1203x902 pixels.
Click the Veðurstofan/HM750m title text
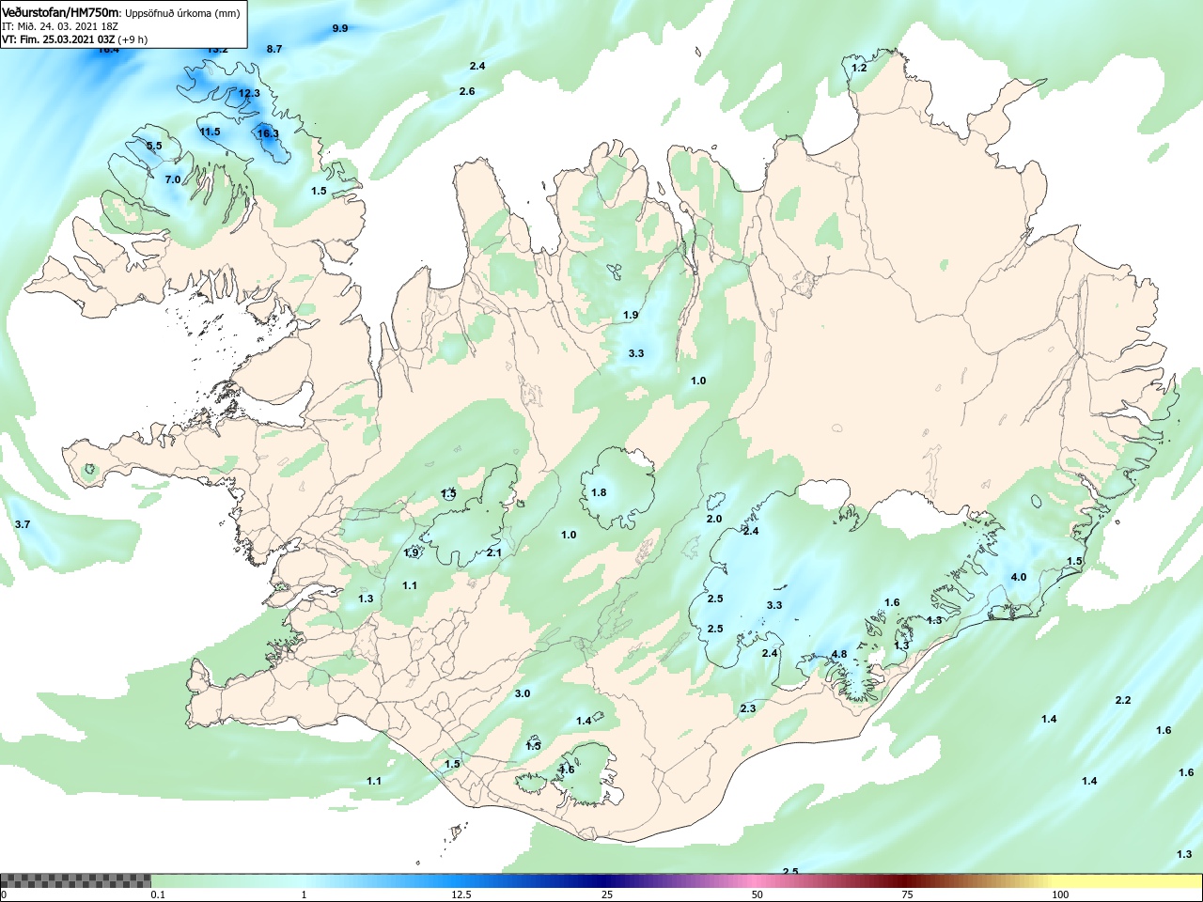tap(61, 12)
